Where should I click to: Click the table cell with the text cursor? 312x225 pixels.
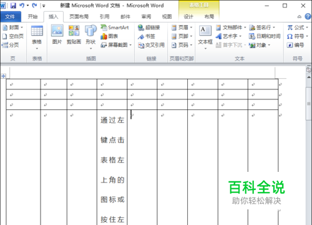(x=142, y=167)
